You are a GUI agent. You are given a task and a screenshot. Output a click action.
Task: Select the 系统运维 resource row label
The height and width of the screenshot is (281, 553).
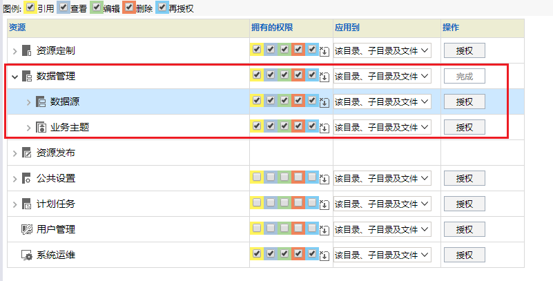[56, 255]
